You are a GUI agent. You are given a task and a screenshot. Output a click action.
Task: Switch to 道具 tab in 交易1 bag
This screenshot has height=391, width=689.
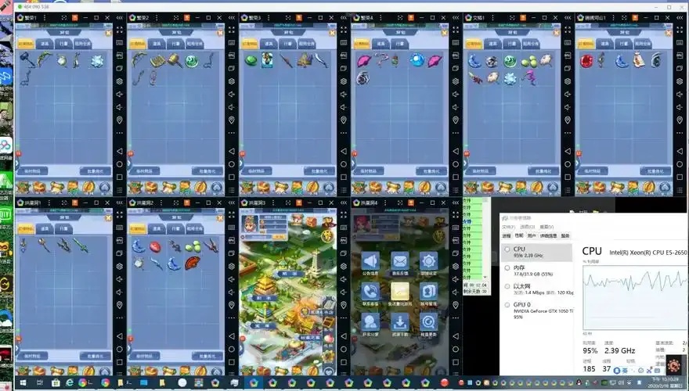coord(493,44)
